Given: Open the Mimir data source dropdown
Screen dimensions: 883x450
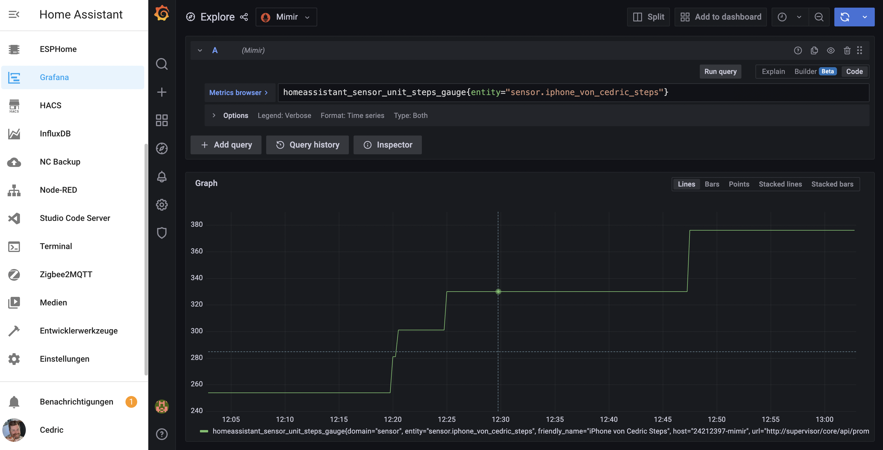Looking at the screenshot, I should tap(286, 17).
